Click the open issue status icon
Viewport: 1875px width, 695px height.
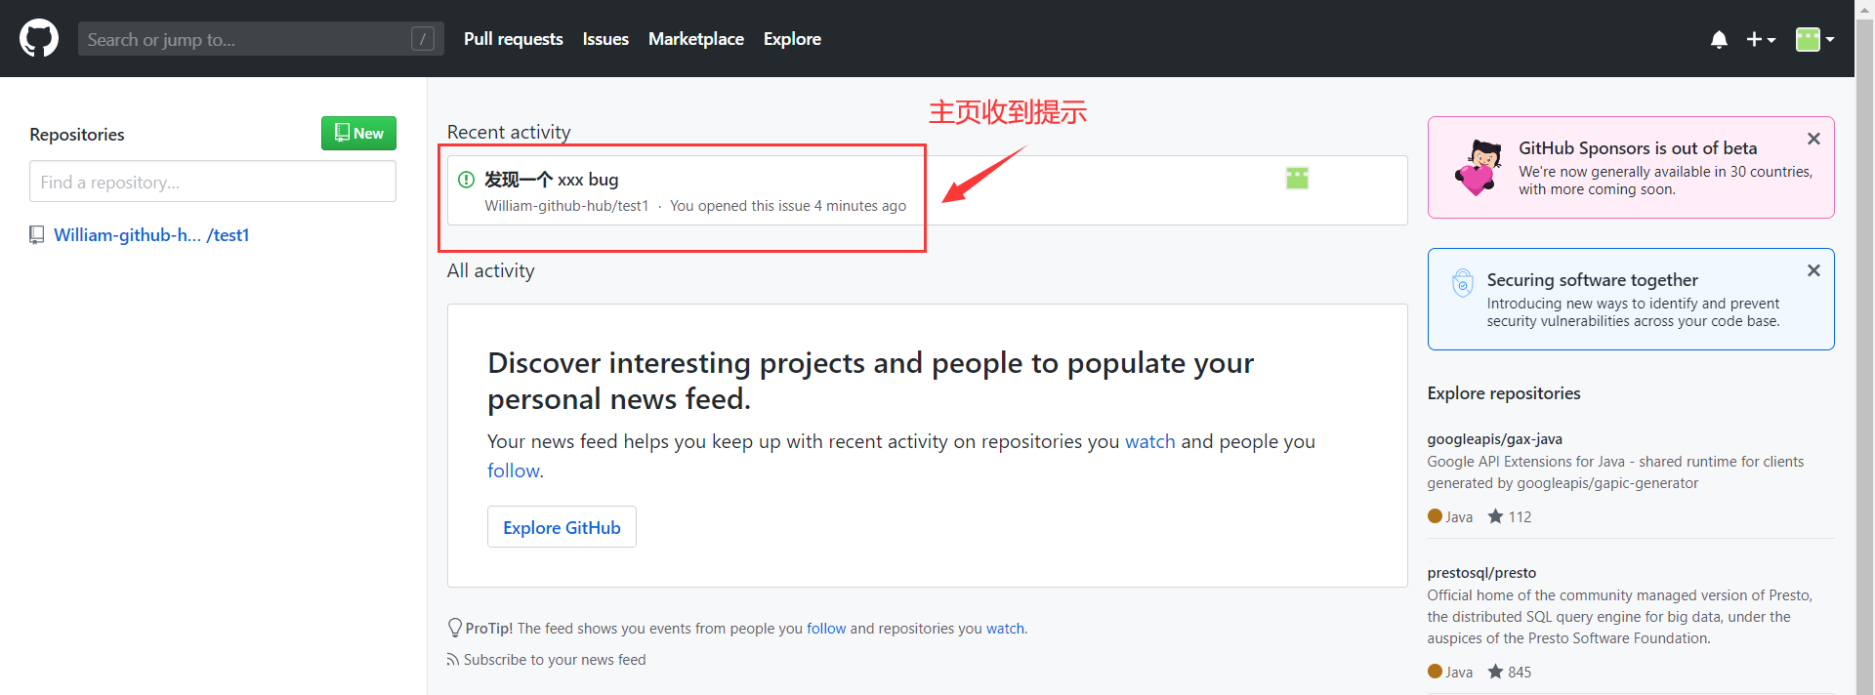click(467, 180)
